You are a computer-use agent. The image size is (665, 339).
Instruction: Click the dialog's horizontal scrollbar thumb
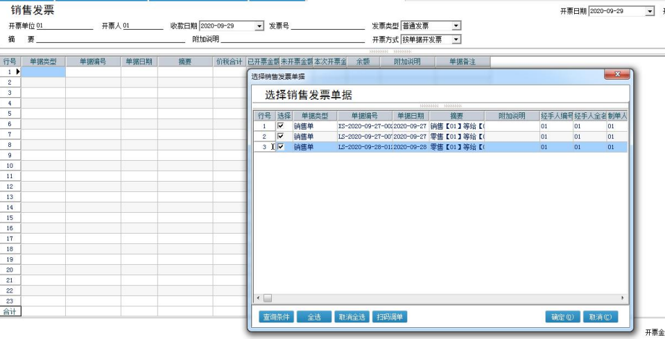click(268, 298)
